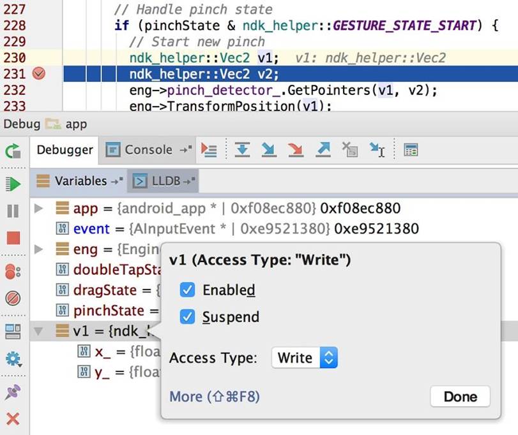Image resolution: width=518 pixels, height=435 pixels.
Task: Remove the breakpoint on line 231
Action: (x=39, y=73)
